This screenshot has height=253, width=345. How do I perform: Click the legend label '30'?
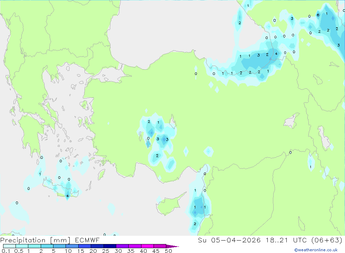(118, 251)
